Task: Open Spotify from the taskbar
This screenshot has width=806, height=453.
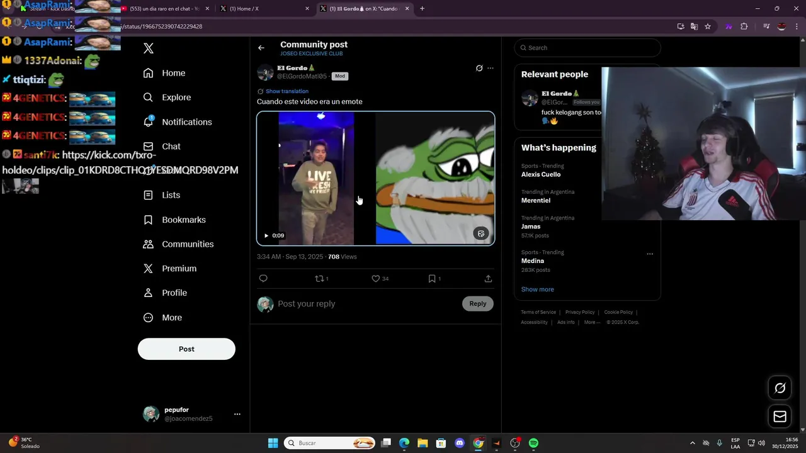Action: 533,443
